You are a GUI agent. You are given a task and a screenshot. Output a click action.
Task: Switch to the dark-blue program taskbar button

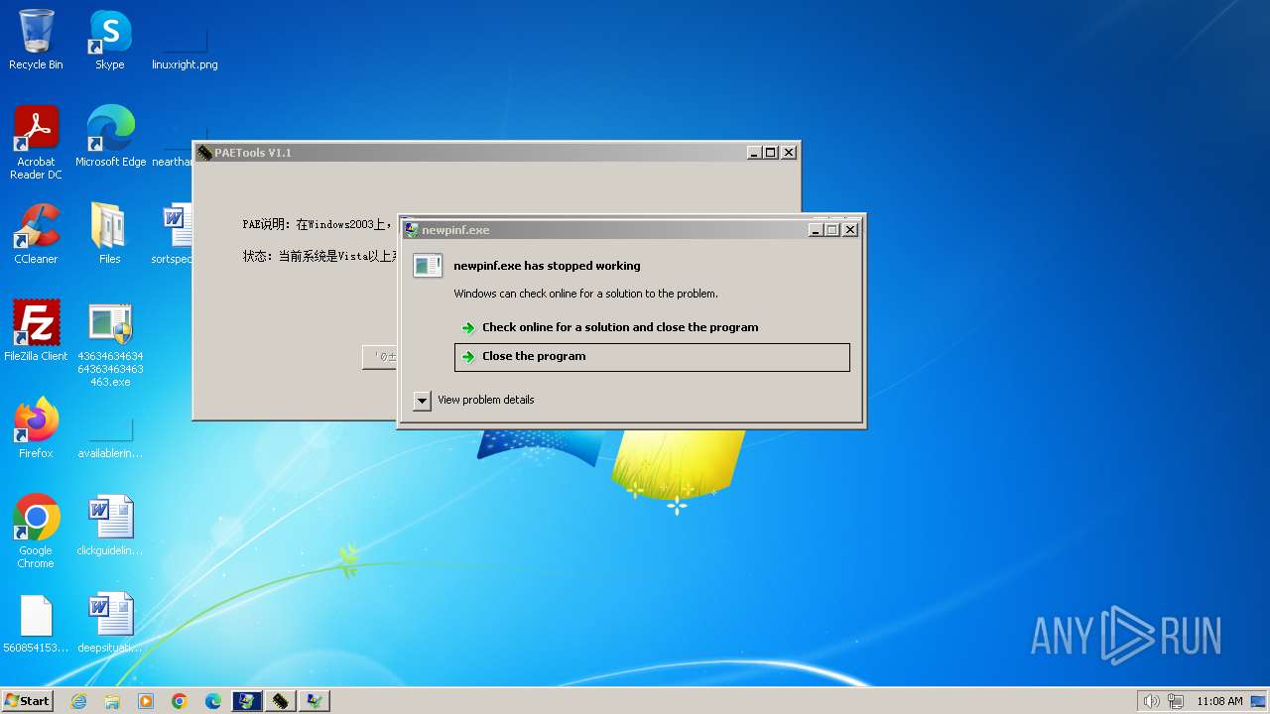(247, 701)
